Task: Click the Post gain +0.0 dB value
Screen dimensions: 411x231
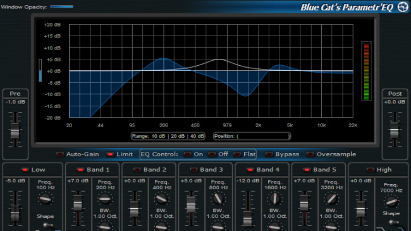Action: click(x=395, y=102)
